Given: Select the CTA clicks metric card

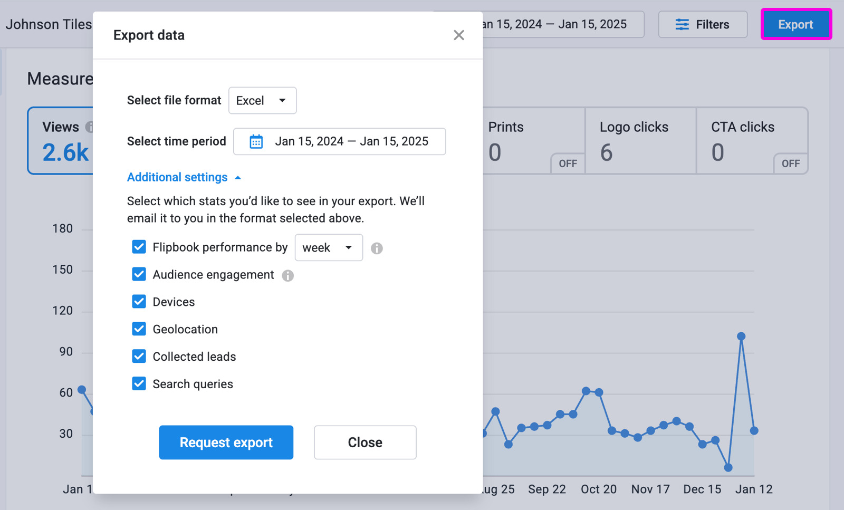Looking at the screenshot, I should click(752, 141).
